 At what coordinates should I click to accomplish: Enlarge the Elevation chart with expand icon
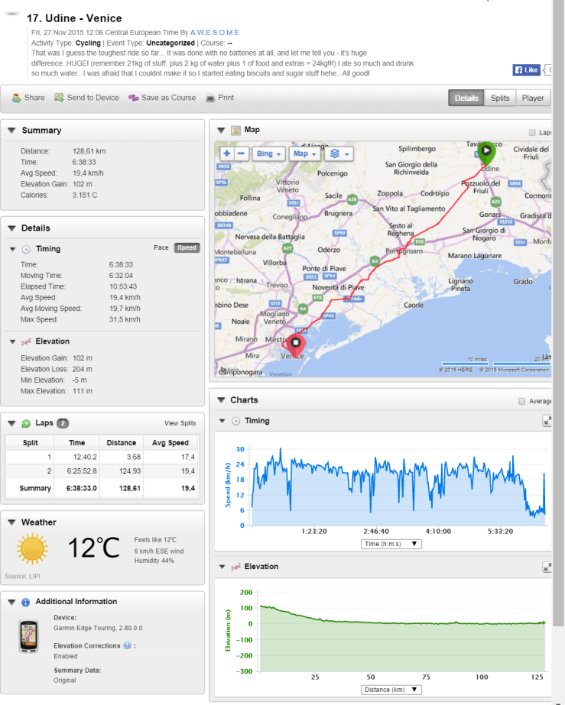point(547,567)
